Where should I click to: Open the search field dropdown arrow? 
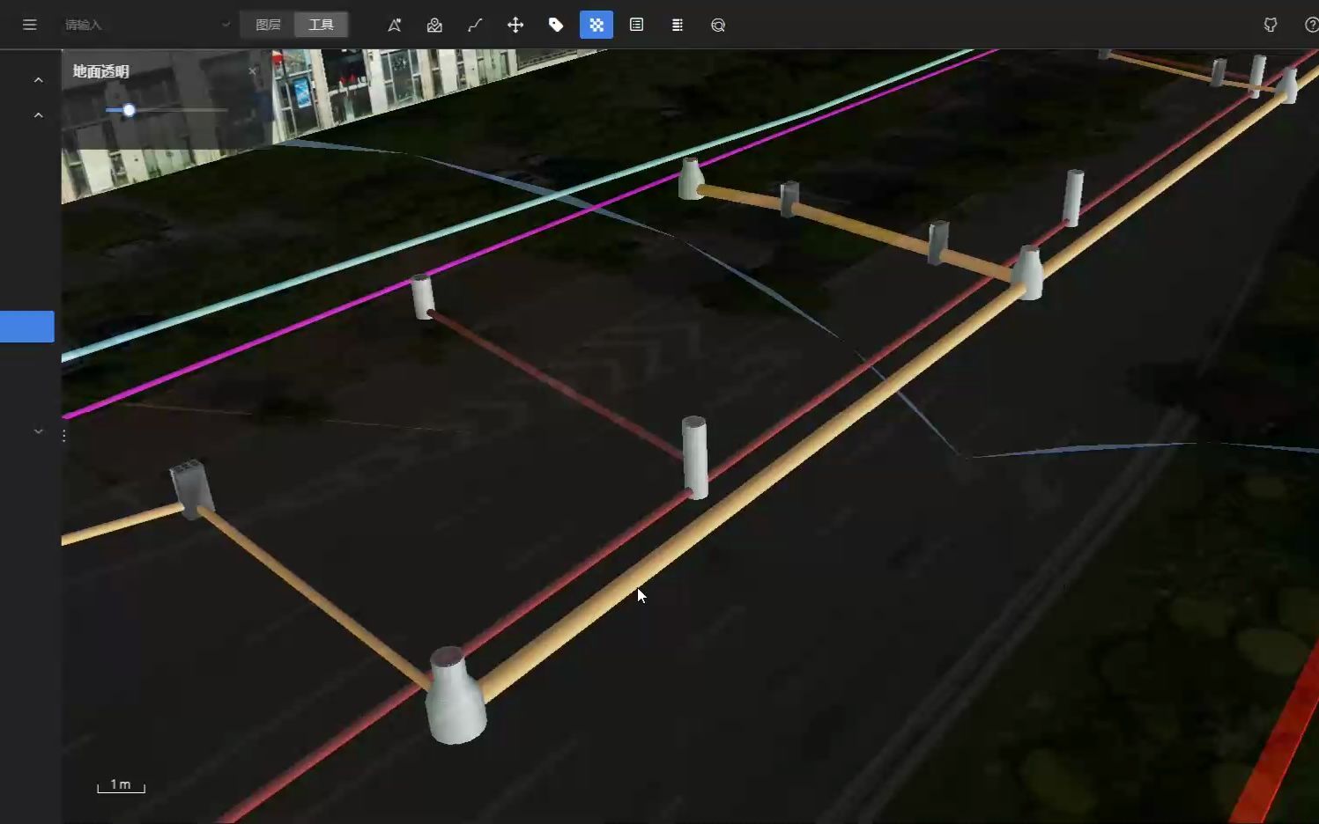point(226,25)
